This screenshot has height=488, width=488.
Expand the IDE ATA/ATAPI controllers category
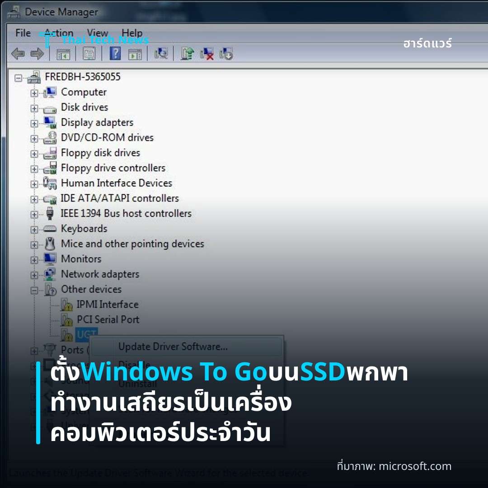(x=34, y=200)
